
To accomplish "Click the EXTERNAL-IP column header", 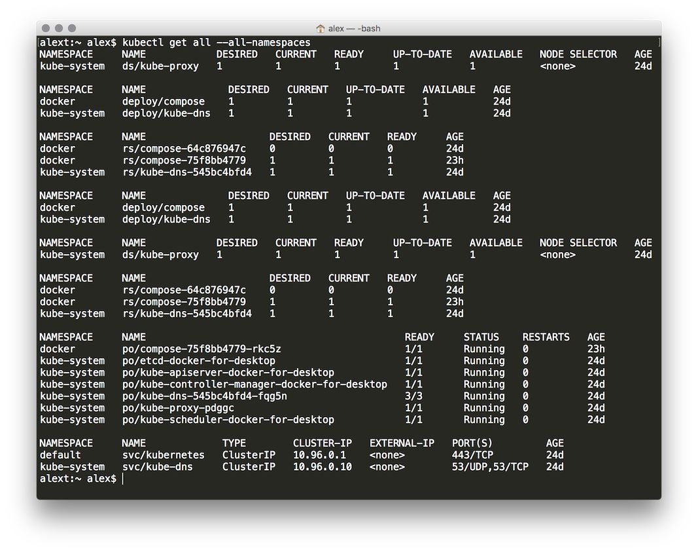I will click(402, 443).
